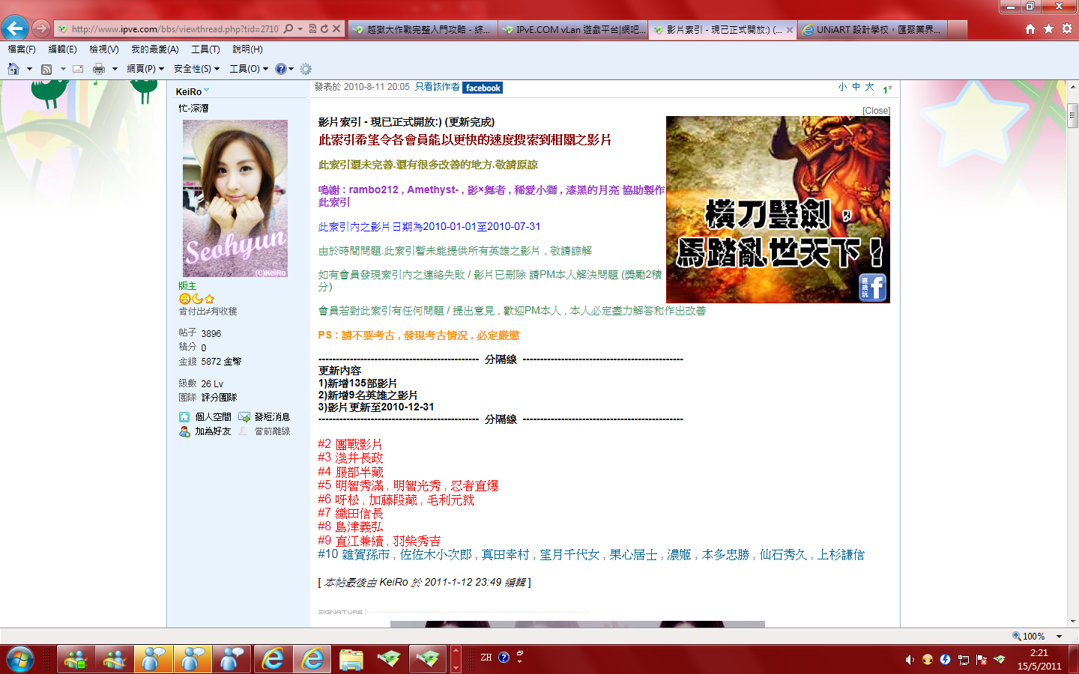Image resolution: width=1079 pixels, height=674 pixels.
Task: Open the zoom level 100% dropdown arrow
Action: [1059, 636]
